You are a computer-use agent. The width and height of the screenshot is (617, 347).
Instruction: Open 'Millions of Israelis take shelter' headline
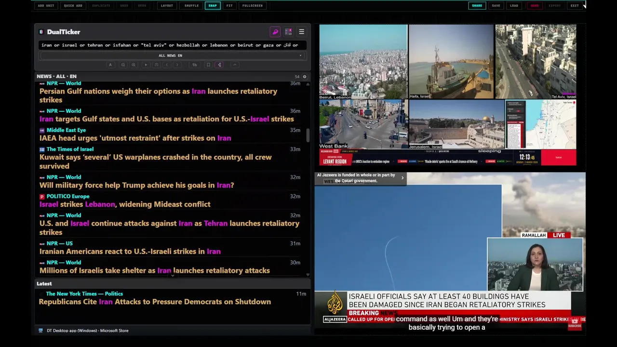pyautogui.click(x=154, y=270)
